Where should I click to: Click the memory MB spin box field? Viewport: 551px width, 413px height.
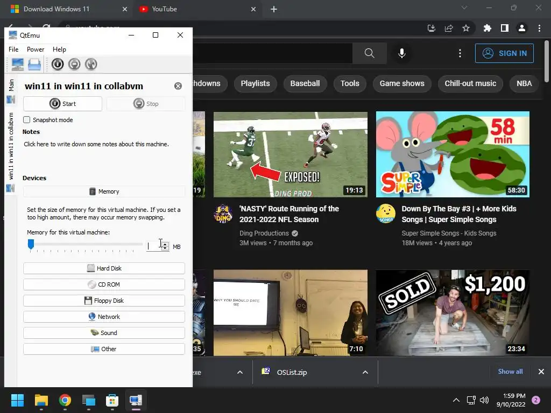pos(154,246)
